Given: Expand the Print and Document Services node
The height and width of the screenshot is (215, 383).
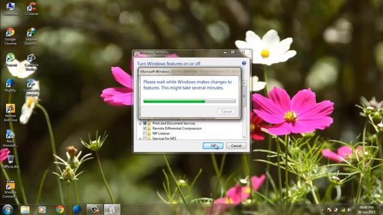Looking at the screenshot, I should [140, 124].
